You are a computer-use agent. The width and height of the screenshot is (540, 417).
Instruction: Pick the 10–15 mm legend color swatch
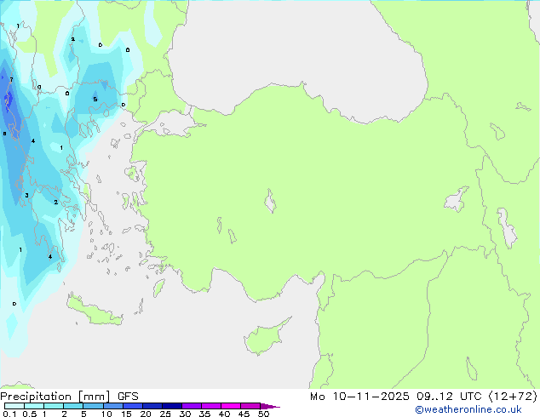click(x=113, y=406)
